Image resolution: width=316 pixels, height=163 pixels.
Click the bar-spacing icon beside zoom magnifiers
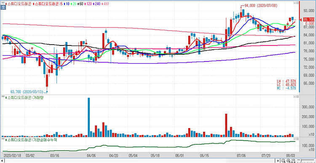point(293,160)
